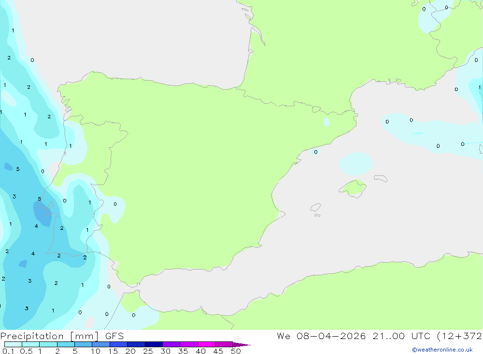Viewport: 483px width, 354px height.
Task: Click the "(12+372" forecast offset text
Action: pyautogui.click(x=460, y=336)
